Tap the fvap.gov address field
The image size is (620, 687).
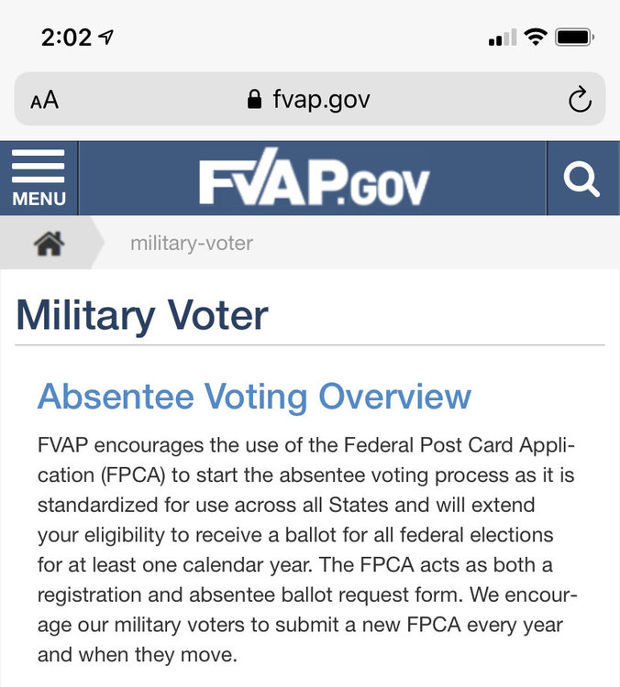point(321,100)
